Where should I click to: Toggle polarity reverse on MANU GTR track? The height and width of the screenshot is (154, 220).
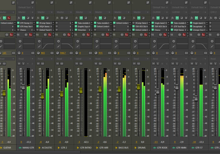coord(33,3)
